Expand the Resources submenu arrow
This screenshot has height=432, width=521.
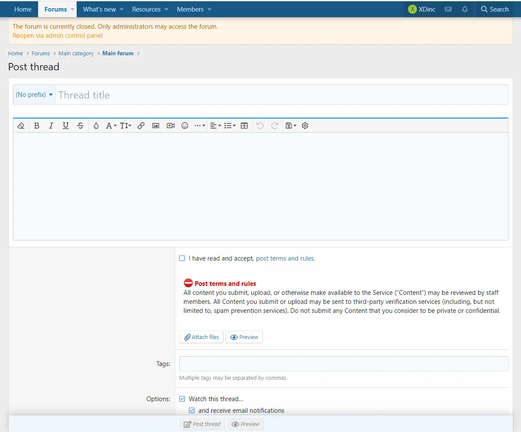[167, 9]
